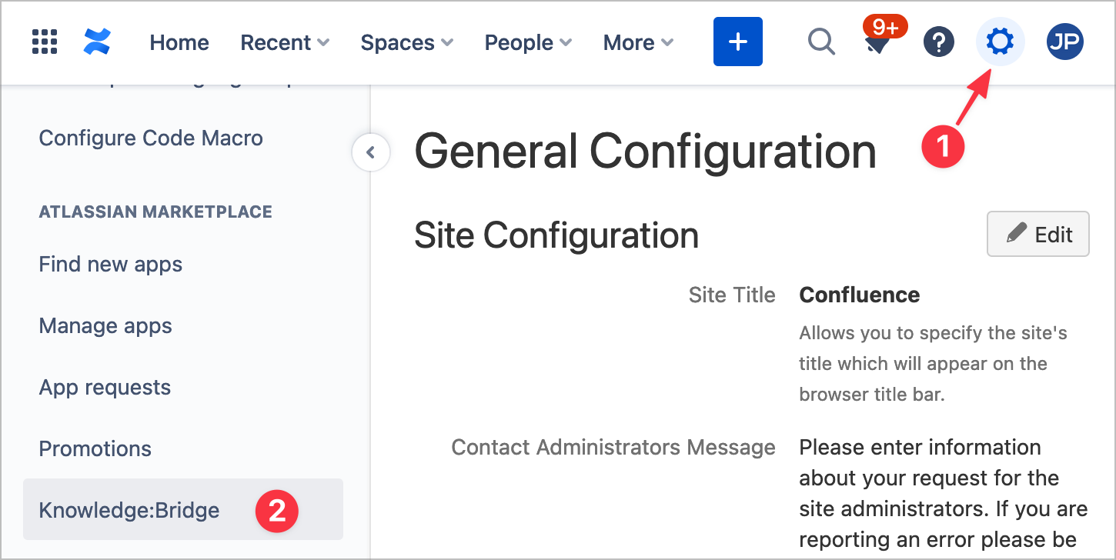This screenshot has height=560, width=1116.
Task: Click the Confluence logo icon
Action: coord(98,42)
